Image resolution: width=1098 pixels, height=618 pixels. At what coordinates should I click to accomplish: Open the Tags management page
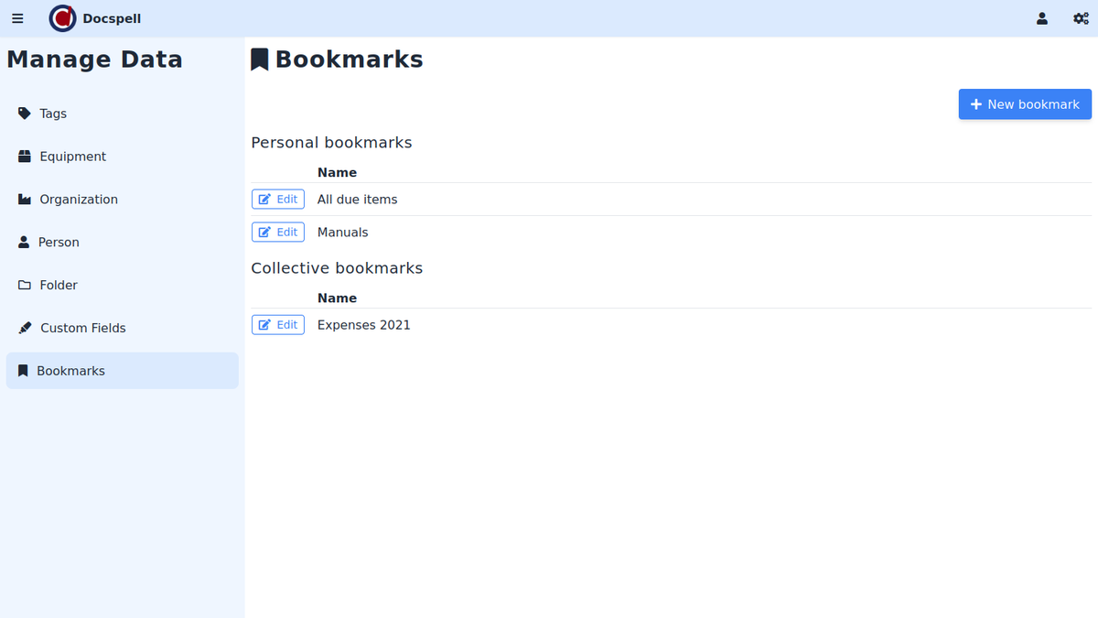pos(53,114)
